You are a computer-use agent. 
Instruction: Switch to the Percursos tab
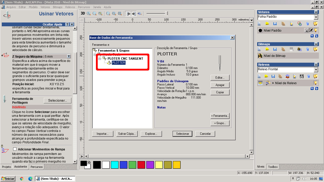click(37, 167)
